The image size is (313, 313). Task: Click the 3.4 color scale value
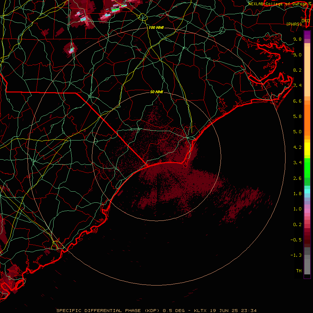click(297, 163)
